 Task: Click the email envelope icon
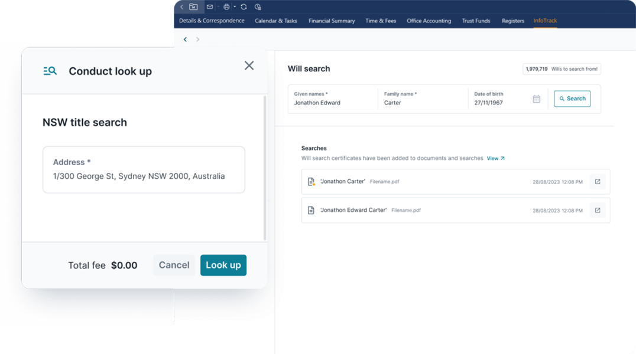[209, 7]
